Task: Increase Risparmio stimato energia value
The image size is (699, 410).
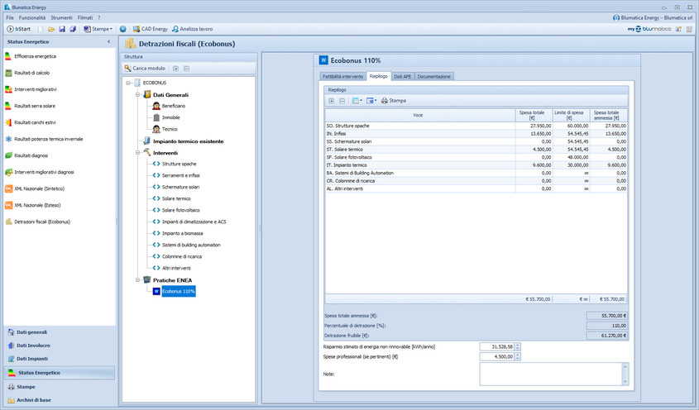Action: click(x=518, y=345)
